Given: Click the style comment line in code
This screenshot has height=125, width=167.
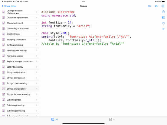Looking at the screenshot, I should point(83,44).
